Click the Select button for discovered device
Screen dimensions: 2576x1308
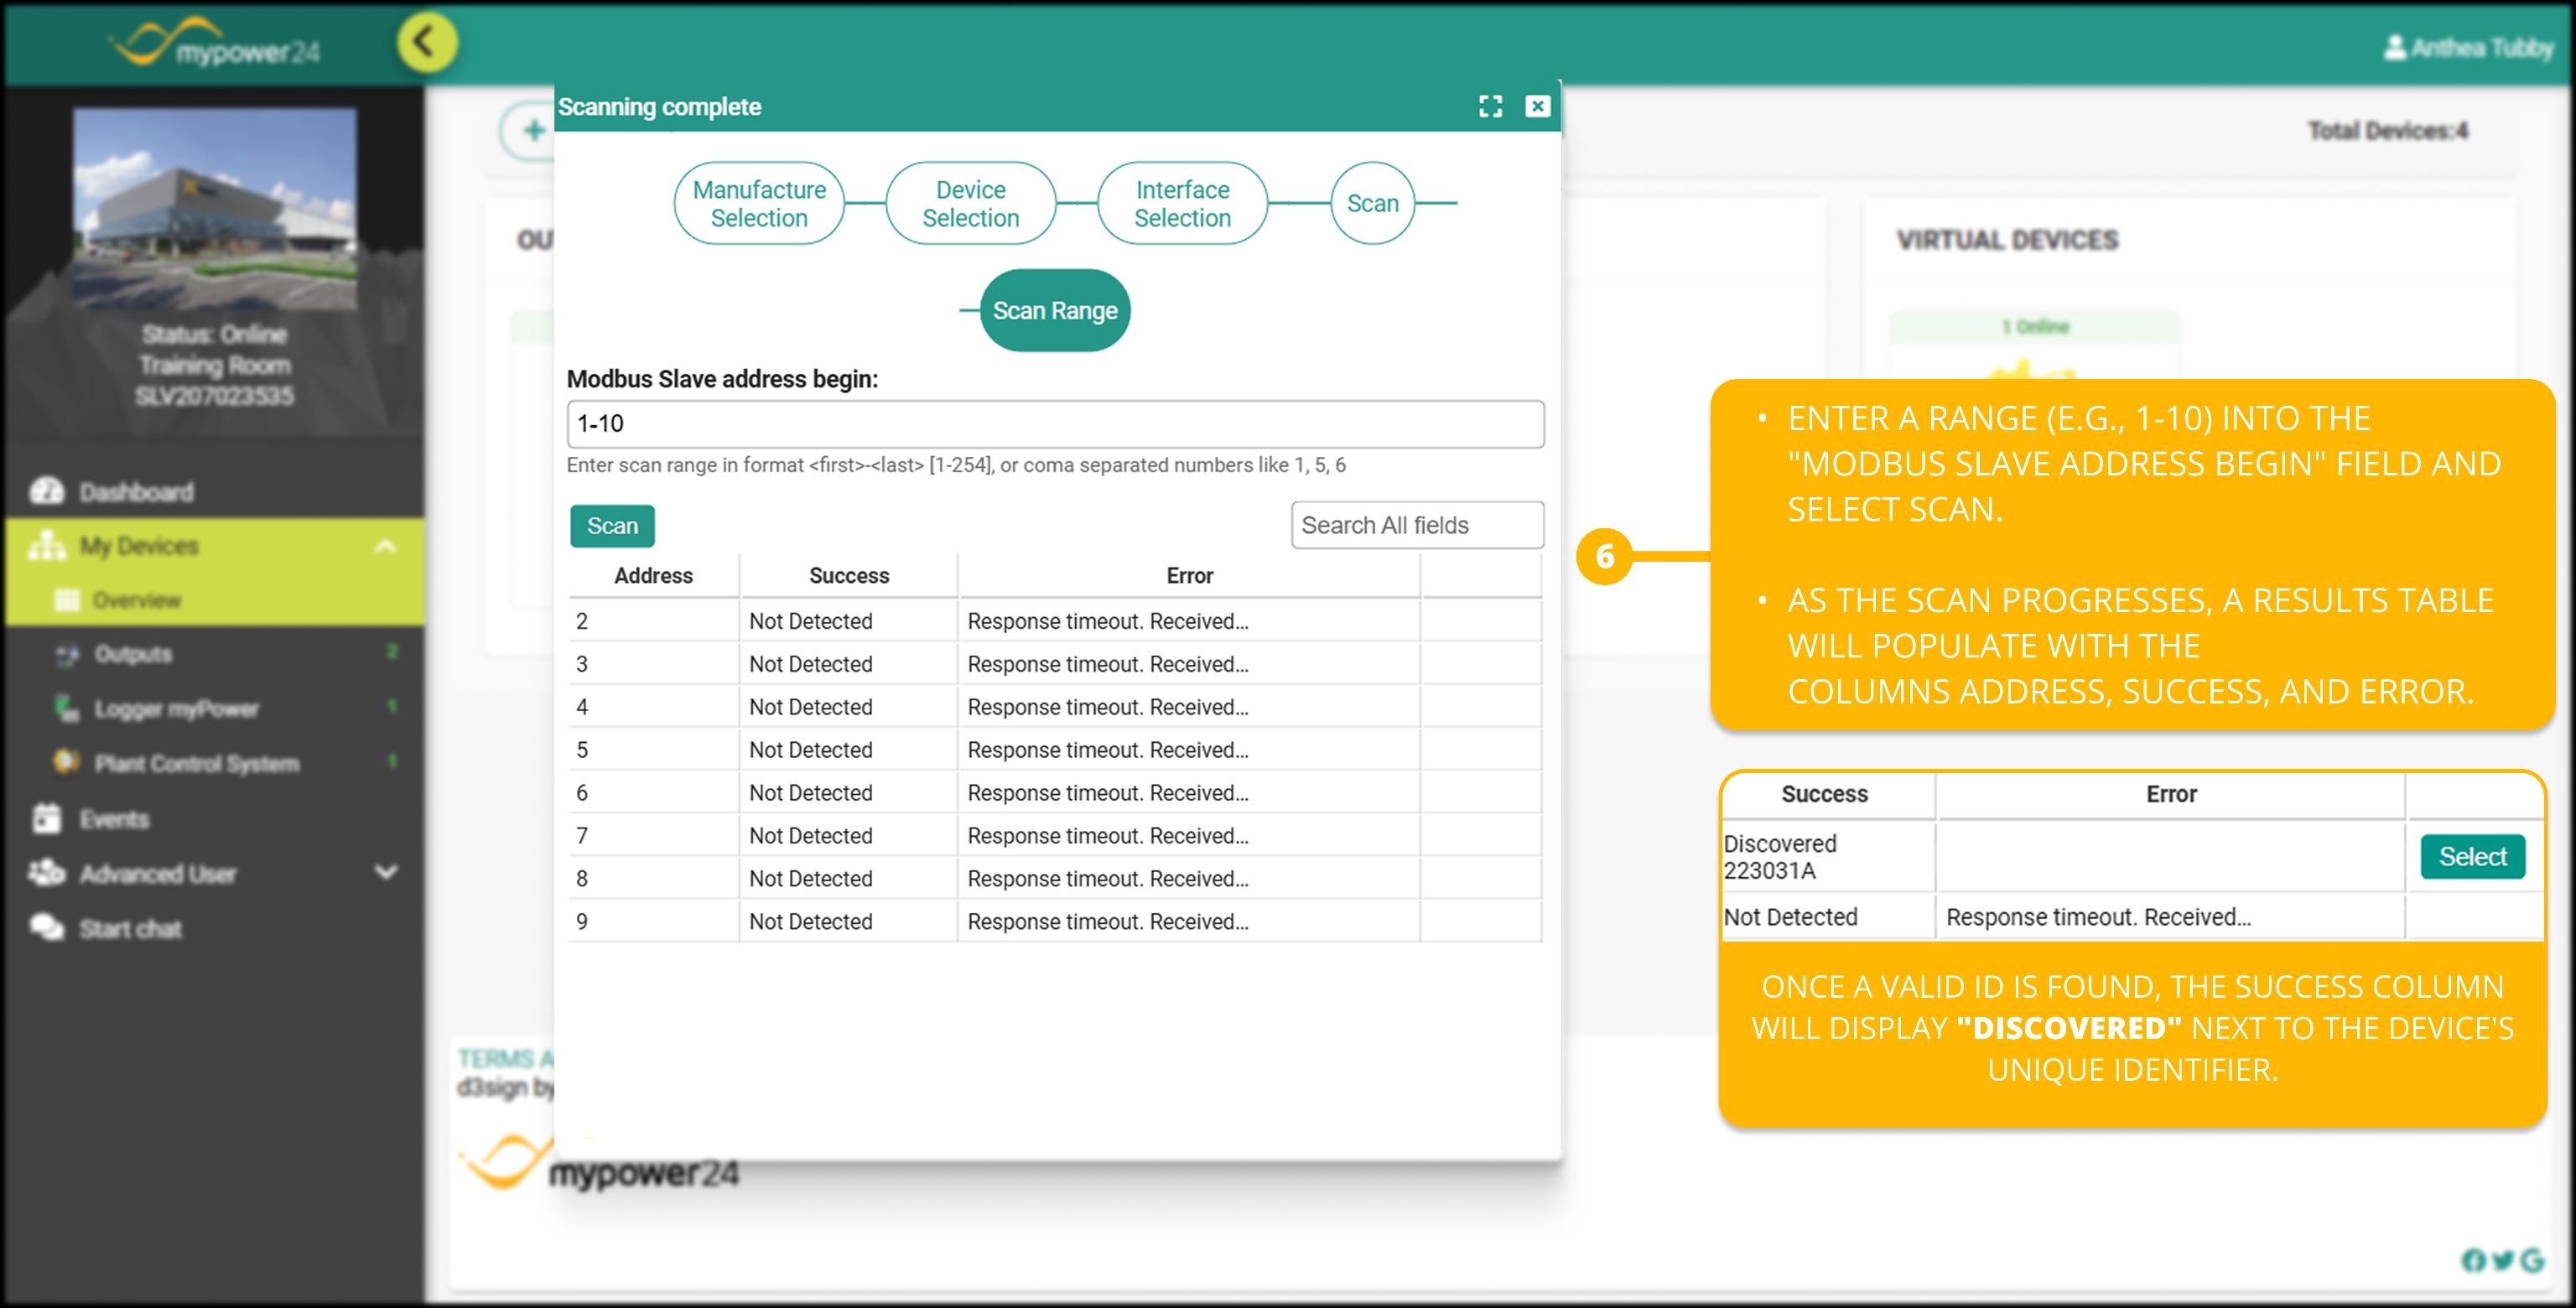(x=2471, y=856)
